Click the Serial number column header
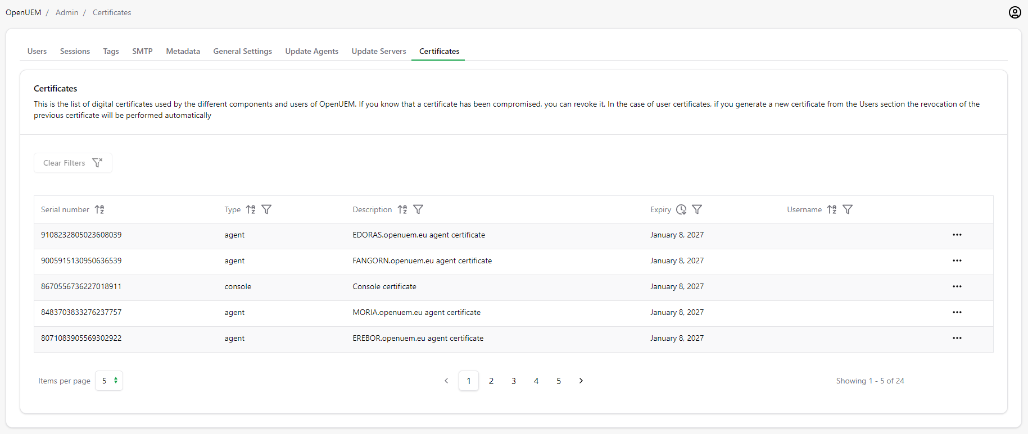 pos(65,209)
